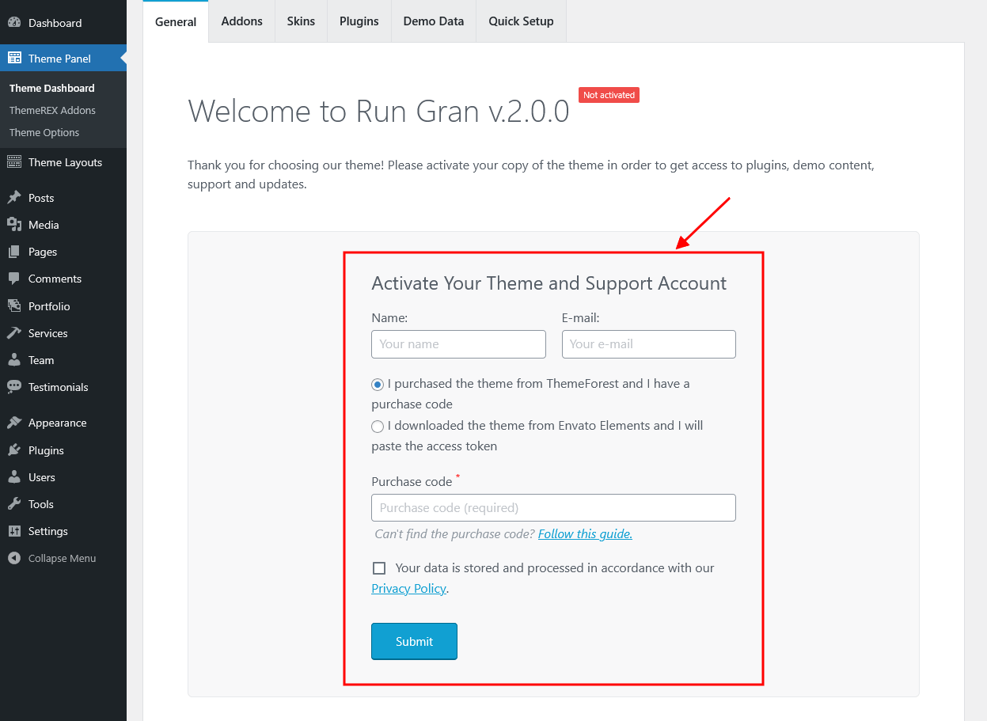
Task: Click the Plugins plug icon
Action: [x=14, y=450]
